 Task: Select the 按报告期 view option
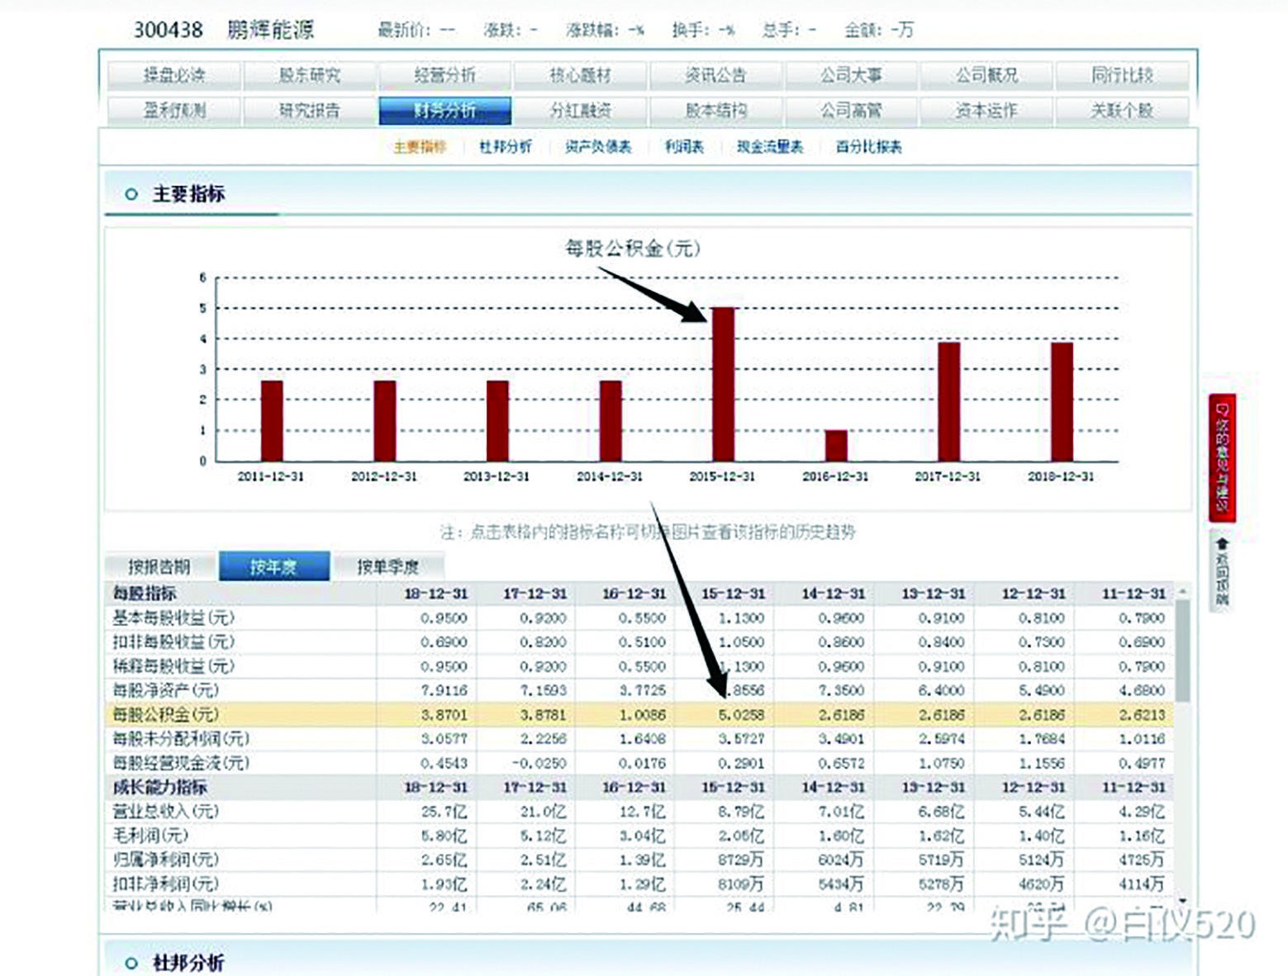(x=162, y=567)
